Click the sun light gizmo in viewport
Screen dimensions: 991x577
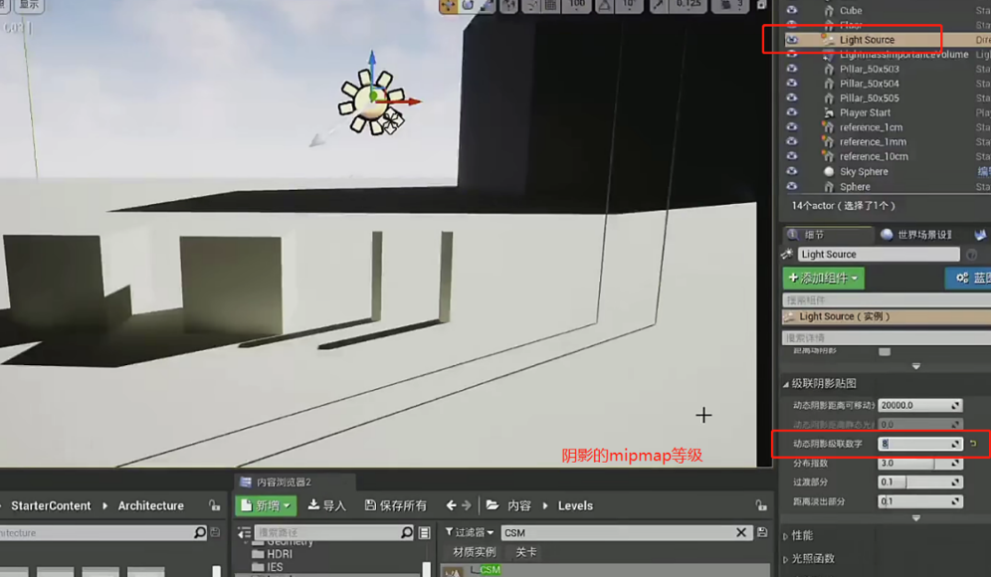click(372, 99)
